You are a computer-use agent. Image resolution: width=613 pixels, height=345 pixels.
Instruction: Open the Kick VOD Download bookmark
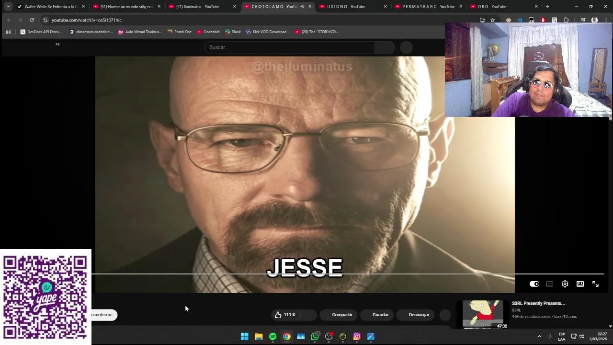point(267,32)
